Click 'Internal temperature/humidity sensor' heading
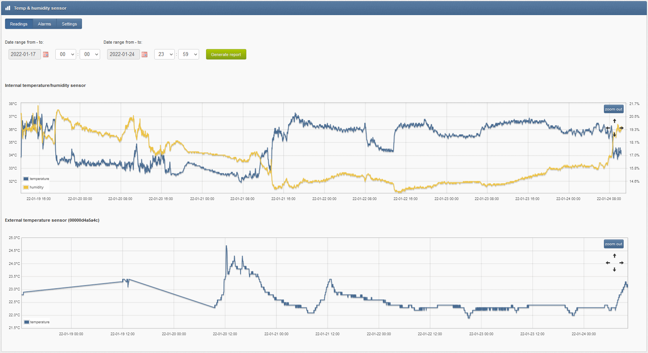This screenshot has height=353, width=648. [45, 85]
